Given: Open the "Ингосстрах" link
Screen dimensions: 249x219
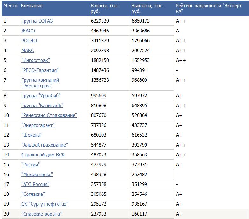Looking at the screenshot, I should click(x=35, y=60).
